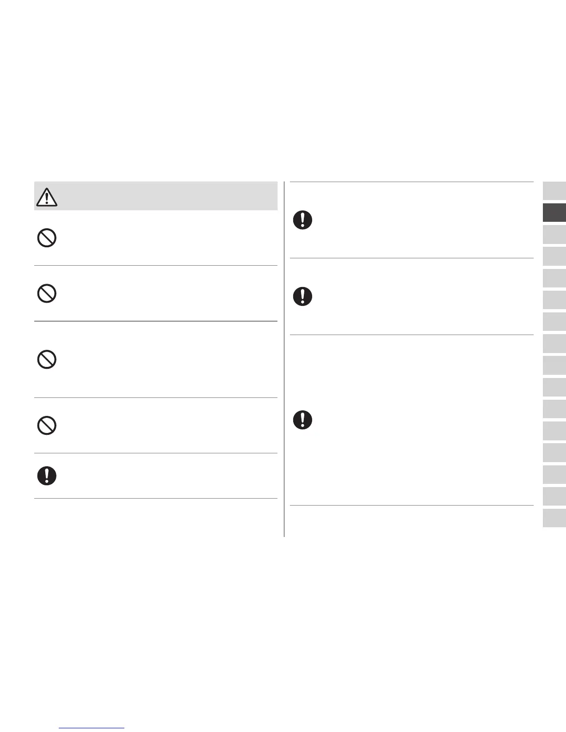
Task: Click the second prohibition icon in left column
Action: pos(47,293)
